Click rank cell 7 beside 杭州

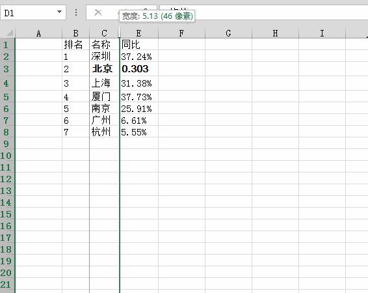(75, 132)
